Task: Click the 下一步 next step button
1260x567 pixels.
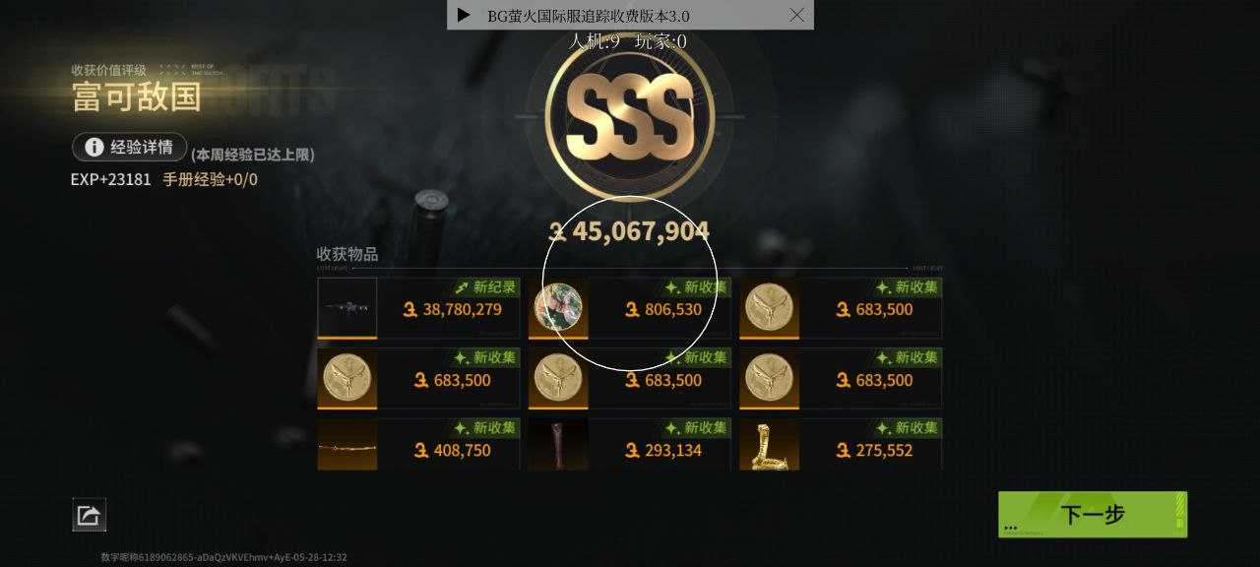Action: pyautogui.click(x=1093, y=514)
